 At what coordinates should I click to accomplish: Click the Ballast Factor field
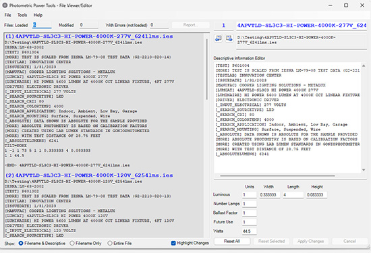click(249, 213)
